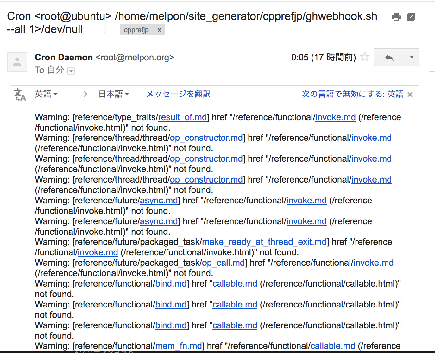
Task: Open the invoke.md link
Action: click(x=335, y=117)
